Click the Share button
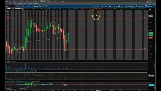 (x=96, y=6)
